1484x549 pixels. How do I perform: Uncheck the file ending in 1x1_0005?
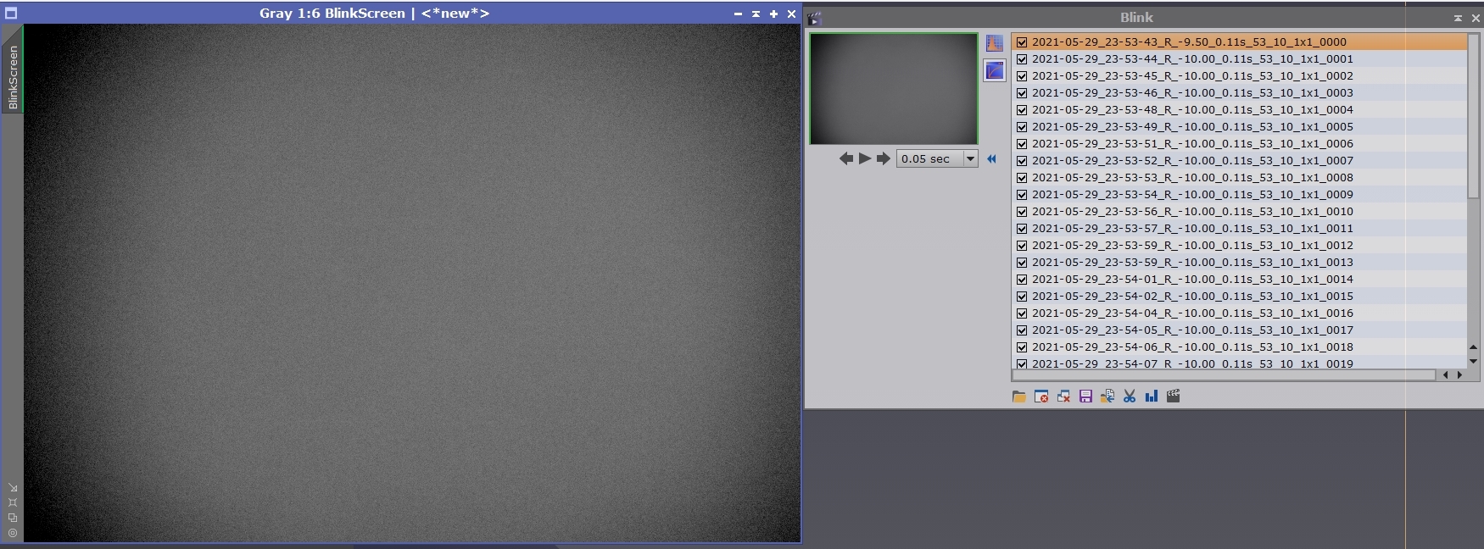[1022, 127]
